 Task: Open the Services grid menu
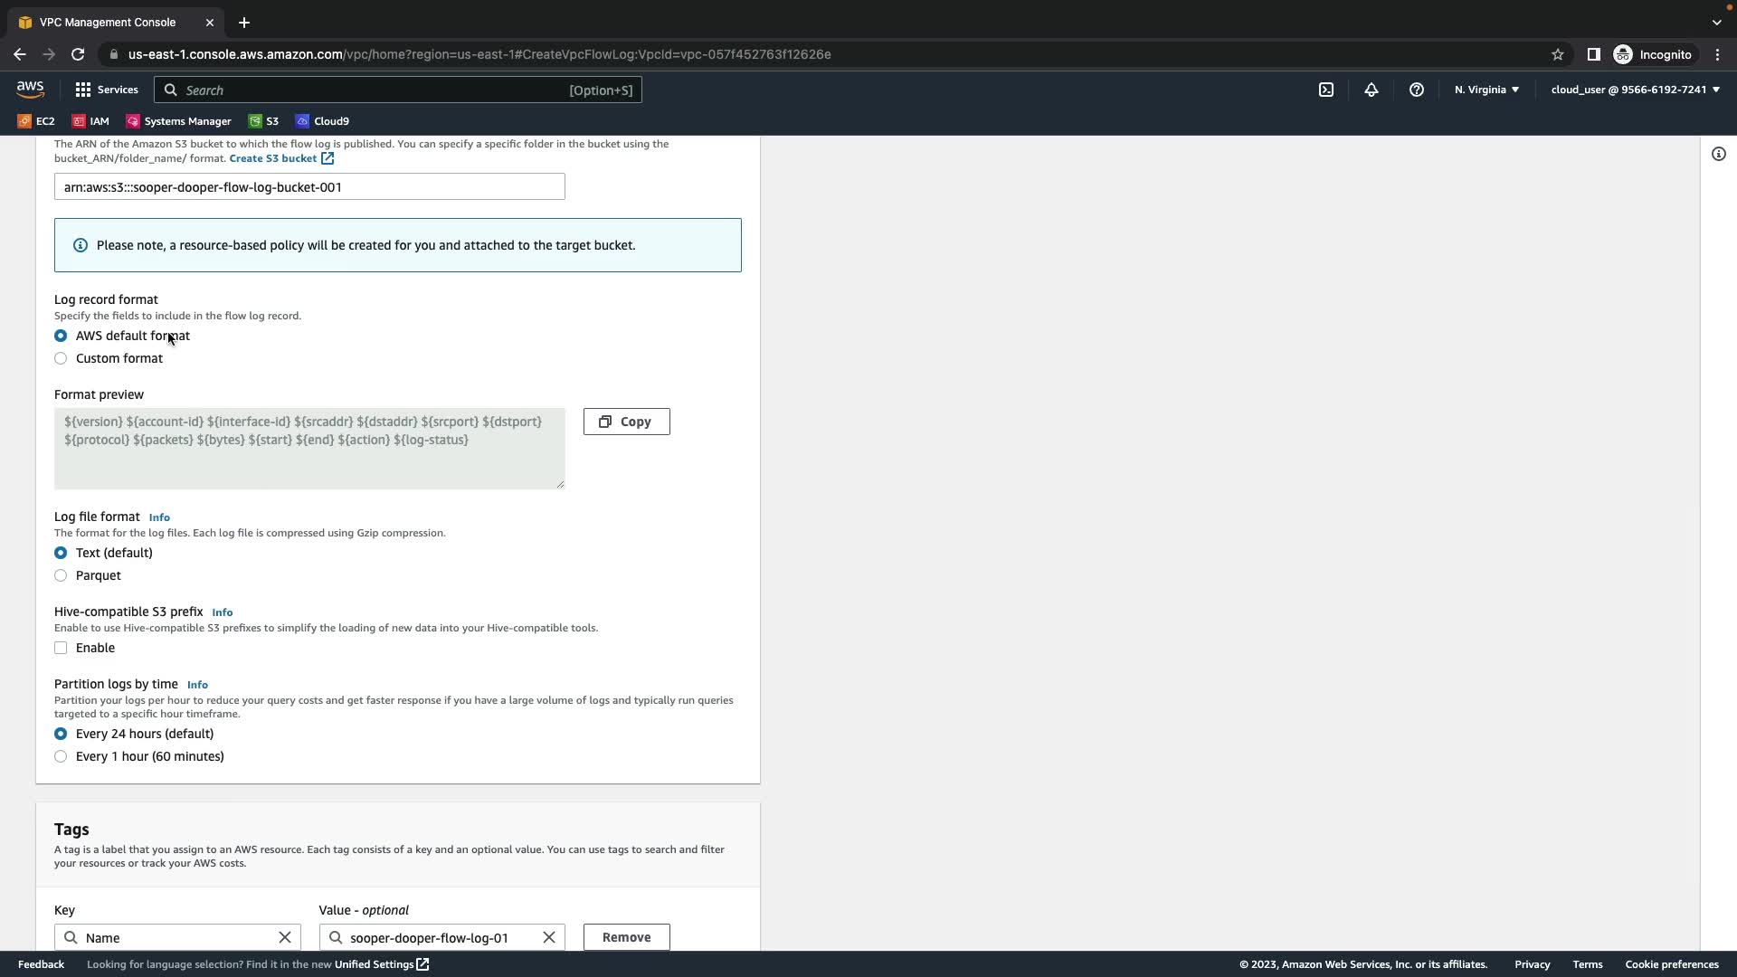(107, 90)
